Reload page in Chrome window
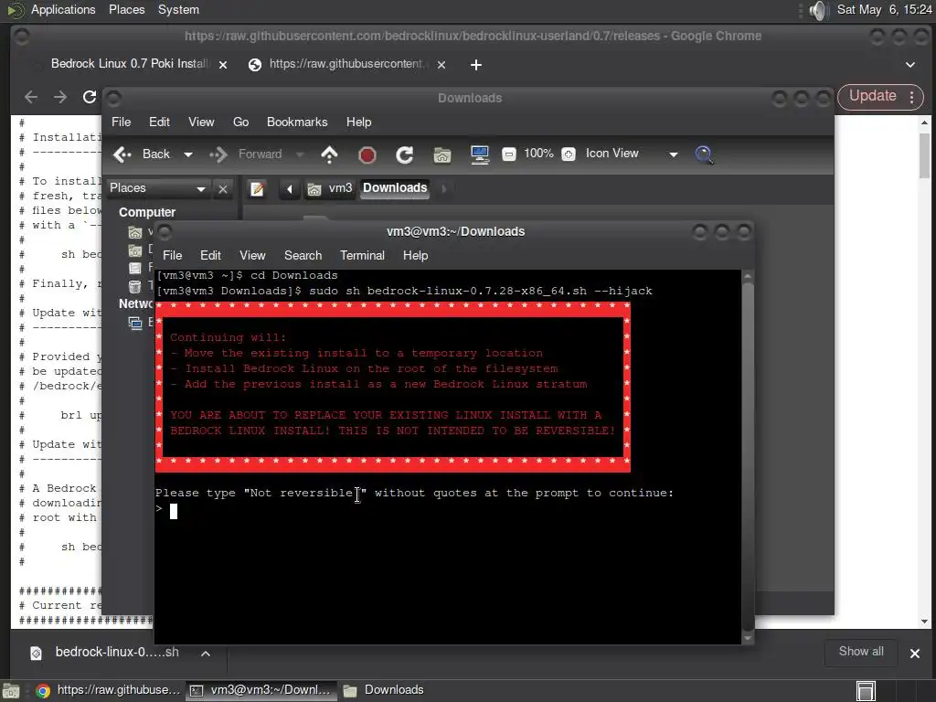 coord(90,97)
